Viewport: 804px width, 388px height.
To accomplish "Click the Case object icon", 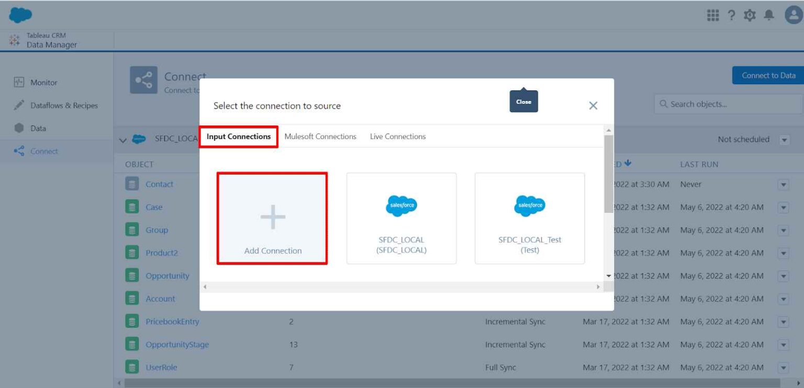I will [x=131, y=207].
